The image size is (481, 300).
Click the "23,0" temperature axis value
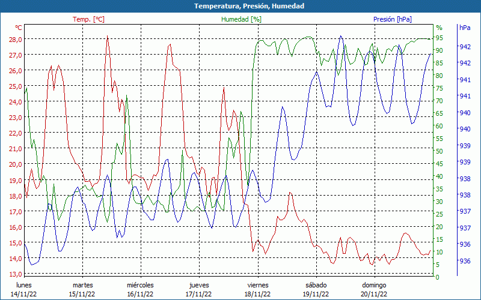pyautogui.click(x=16, y=118)
